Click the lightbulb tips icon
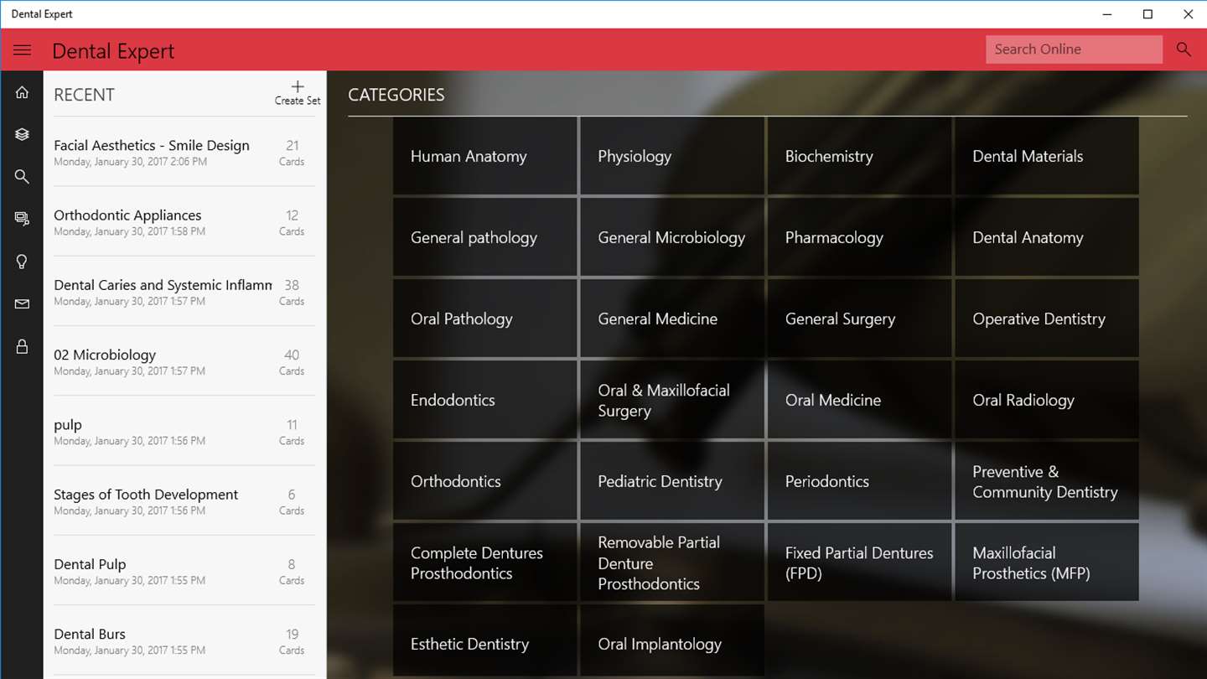This screenshot has height=679, width=1207. click(22, 262)
